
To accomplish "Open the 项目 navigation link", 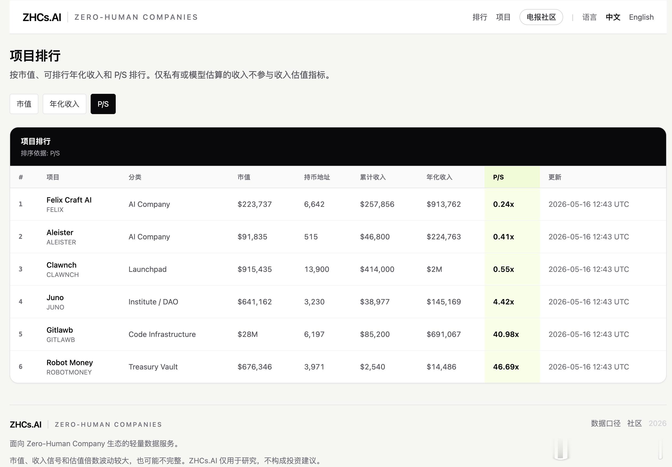I will click(x=503, y=17).
